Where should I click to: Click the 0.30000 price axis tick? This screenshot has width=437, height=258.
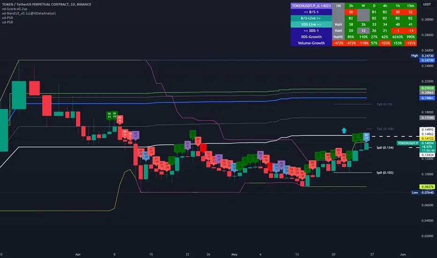pos(427,20)
